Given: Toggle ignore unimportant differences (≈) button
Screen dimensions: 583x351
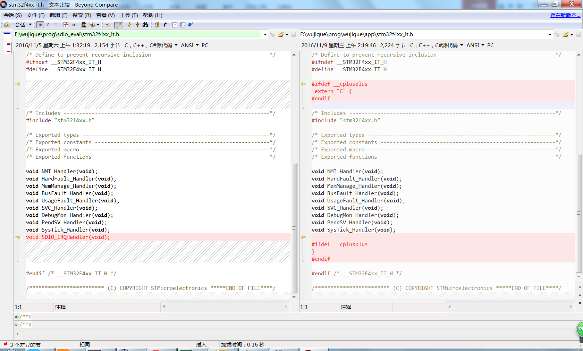Looking at the screenshot, I should tap(74, 25).
